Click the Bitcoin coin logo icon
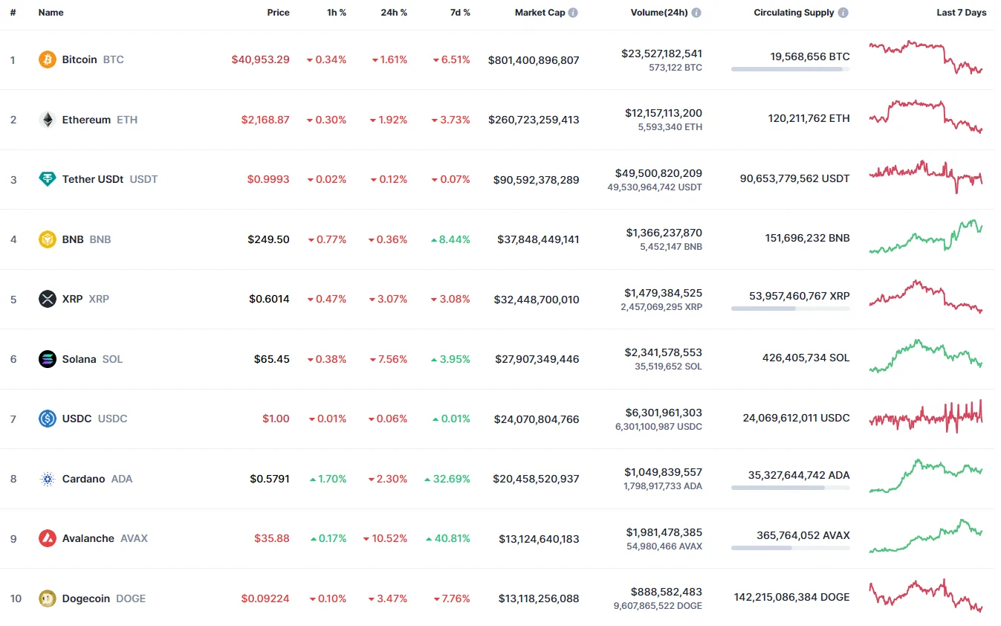This screenshot has height=626, width=1001. [48, 59]
